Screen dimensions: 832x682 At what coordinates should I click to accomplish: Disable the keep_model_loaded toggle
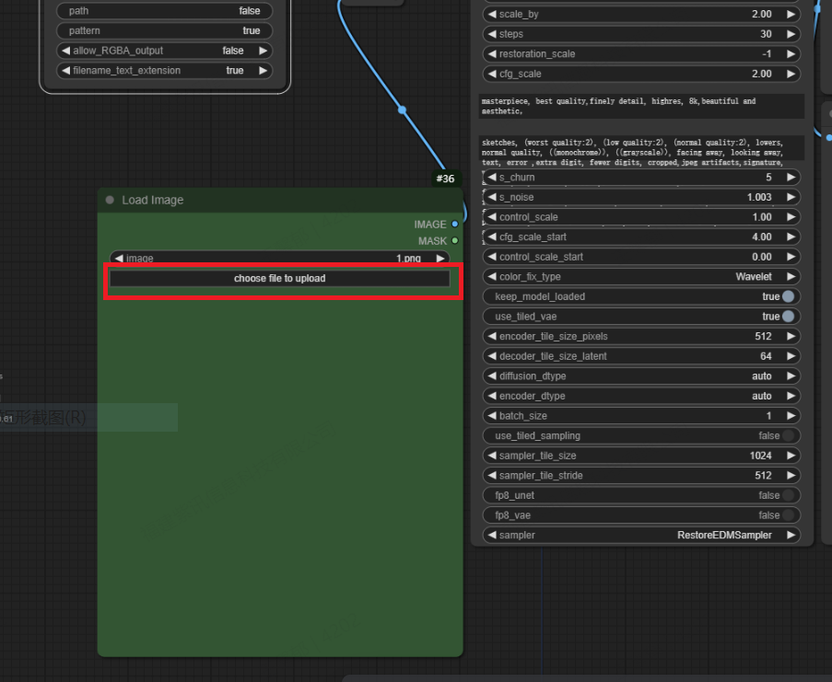tap(788, 296)
